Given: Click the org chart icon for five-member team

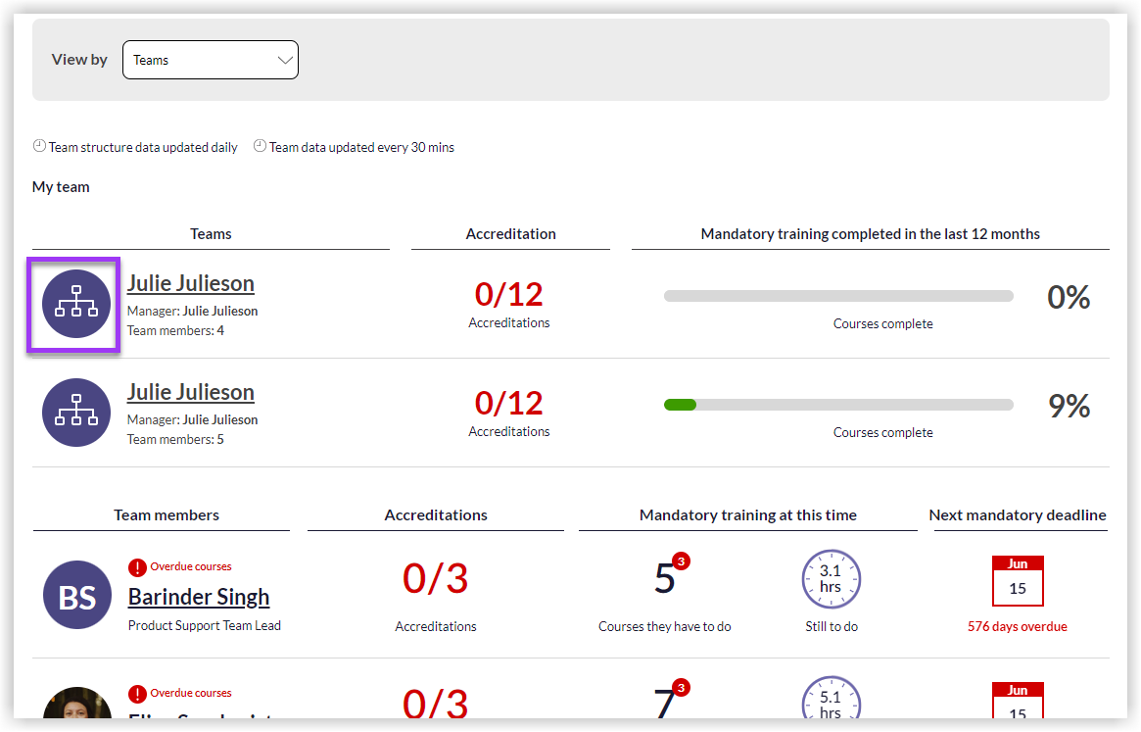Looking at the screenshot, I should pyautogui.click(x=76, y=413).
